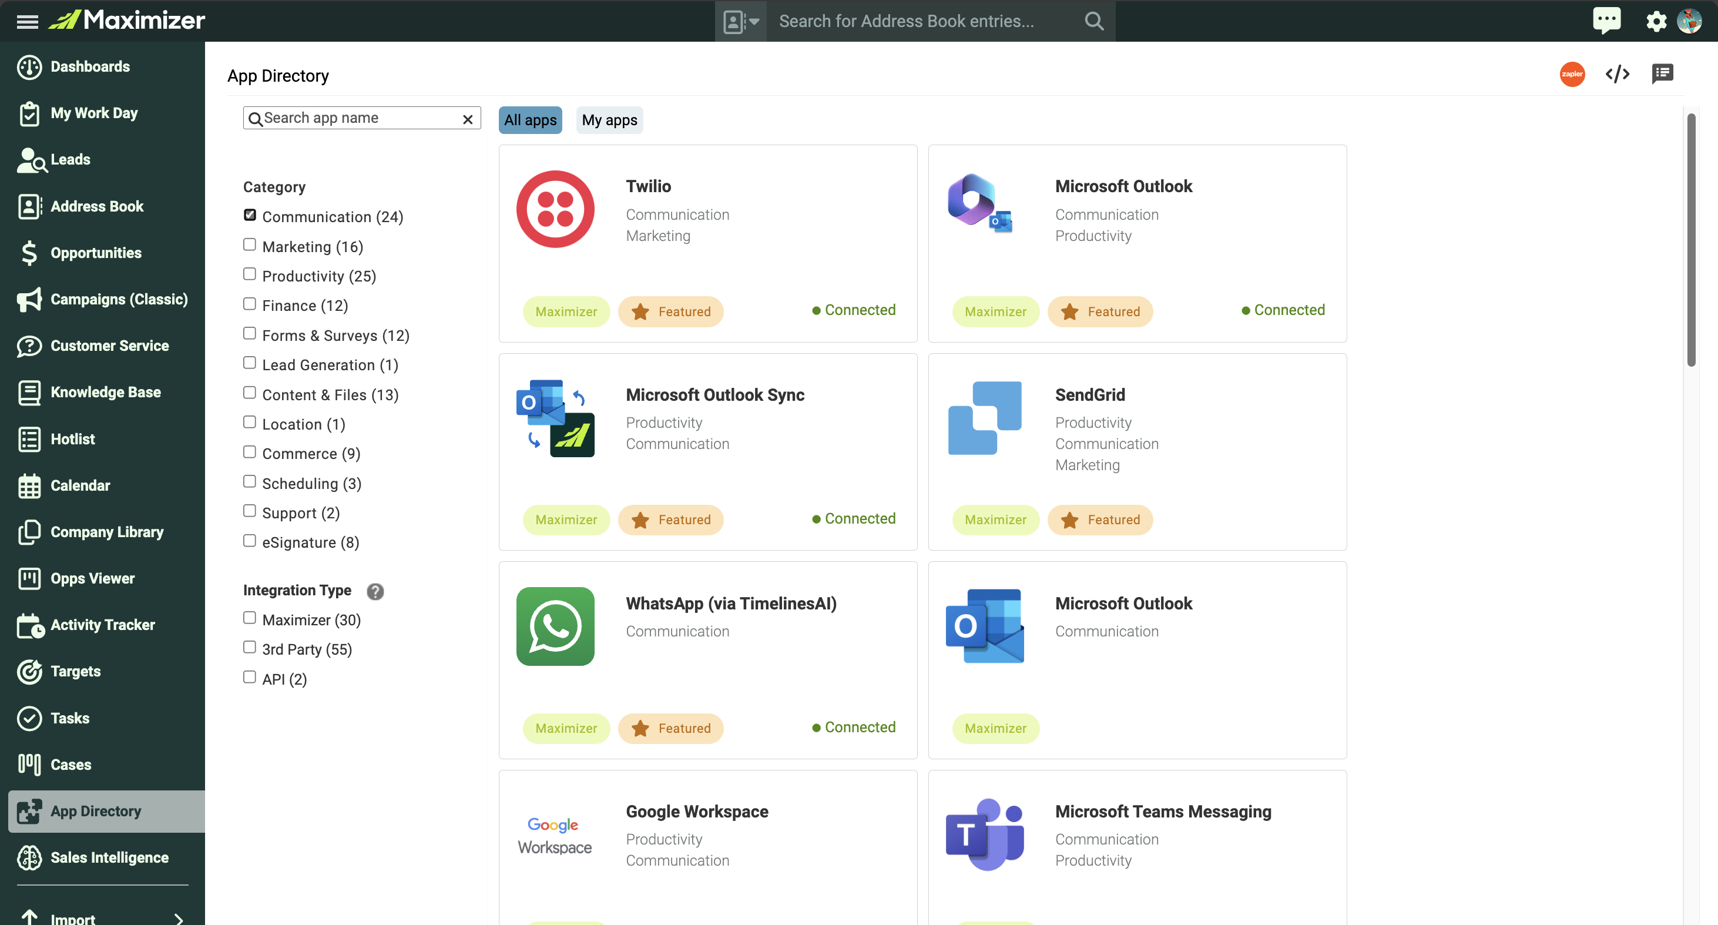Check the Content & Files filter
The height and width of the screenshot is (925, 1718).
250,393
